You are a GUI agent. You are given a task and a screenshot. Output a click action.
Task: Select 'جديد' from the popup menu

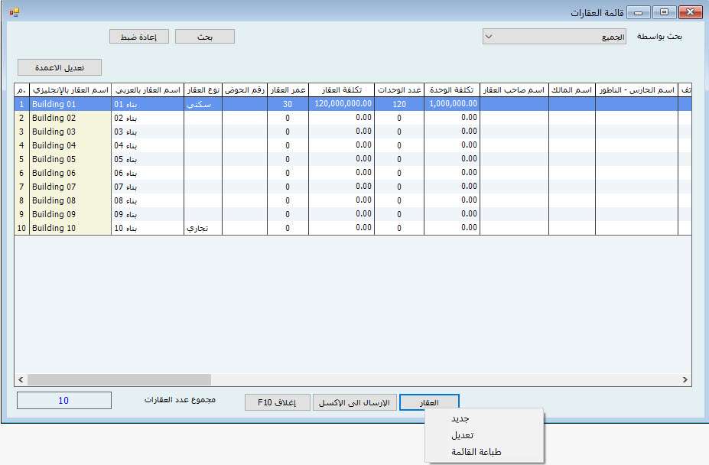(460, 419)
